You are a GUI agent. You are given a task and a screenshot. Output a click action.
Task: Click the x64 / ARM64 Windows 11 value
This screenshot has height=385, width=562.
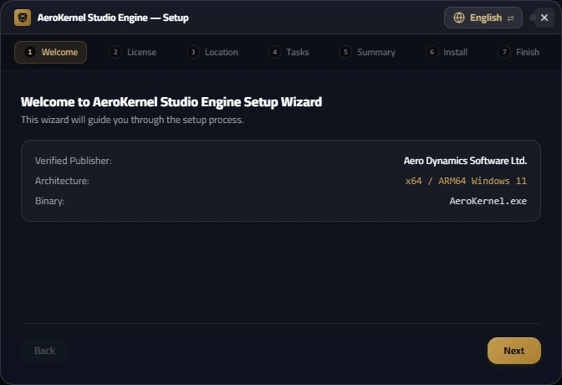[466, 181]
